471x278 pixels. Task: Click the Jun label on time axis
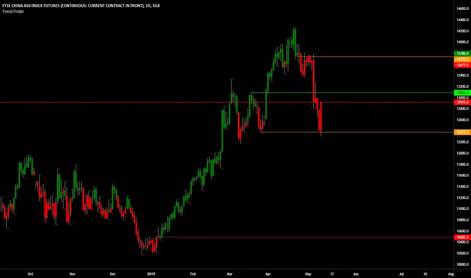click(356, 274)
